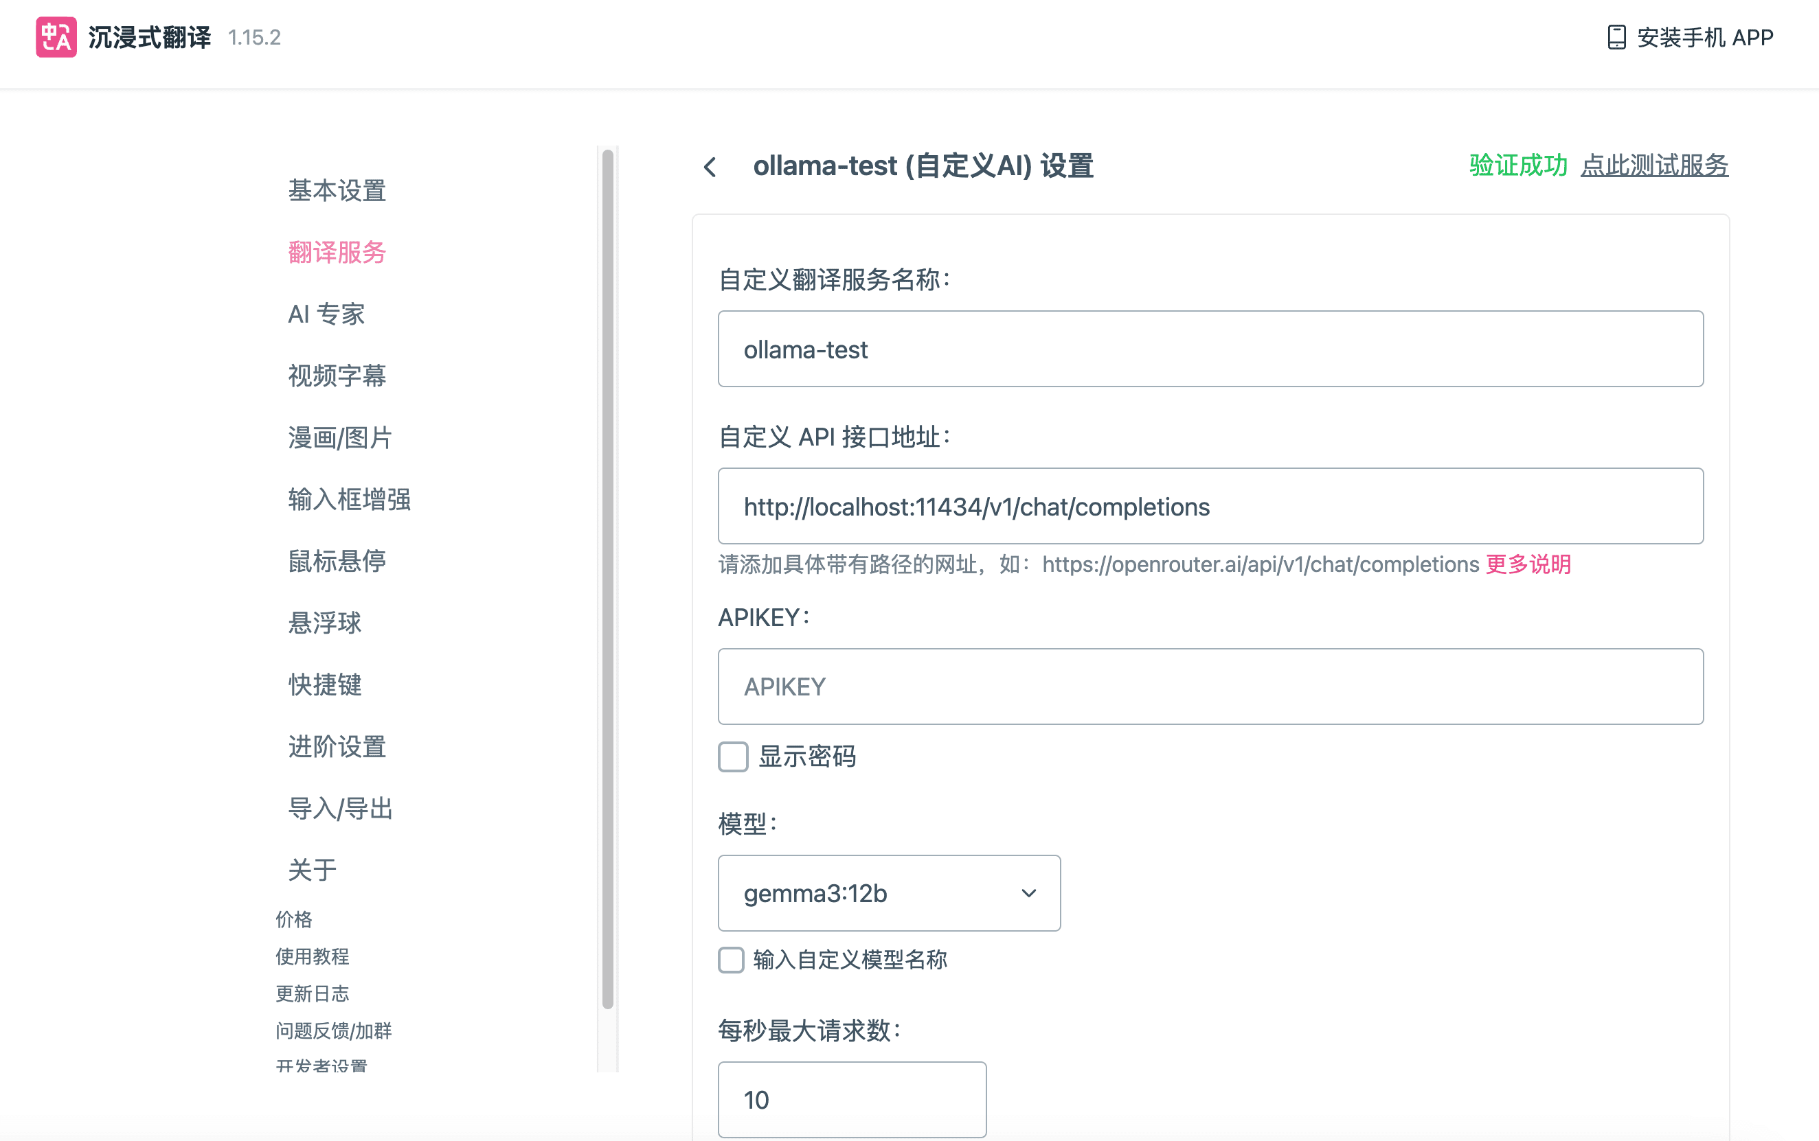This screenshot has width=1819, height=1141.
Task: Open 基本设置 in the sidebar
Action: [337, 190]
